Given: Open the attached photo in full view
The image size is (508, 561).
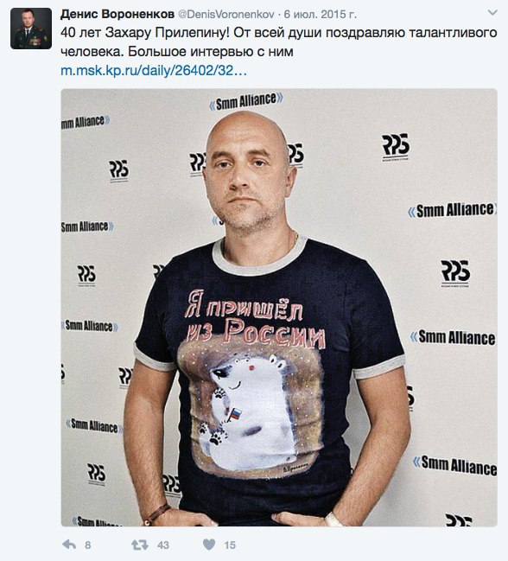Looking at the screenshot, I should click(x=279, y=308).
